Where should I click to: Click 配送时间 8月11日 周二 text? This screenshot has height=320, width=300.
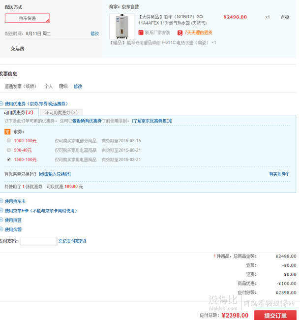coord(28,33)
